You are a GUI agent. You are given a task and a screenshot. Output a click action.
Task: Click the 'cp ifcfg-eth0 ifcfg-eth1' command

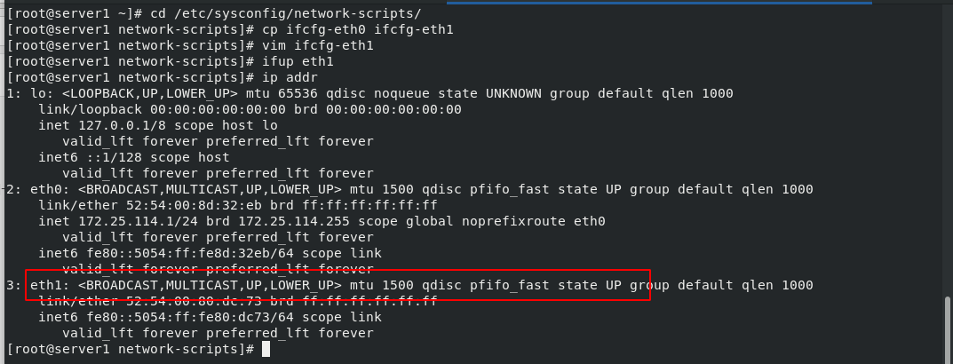click(x=358, y=30)
